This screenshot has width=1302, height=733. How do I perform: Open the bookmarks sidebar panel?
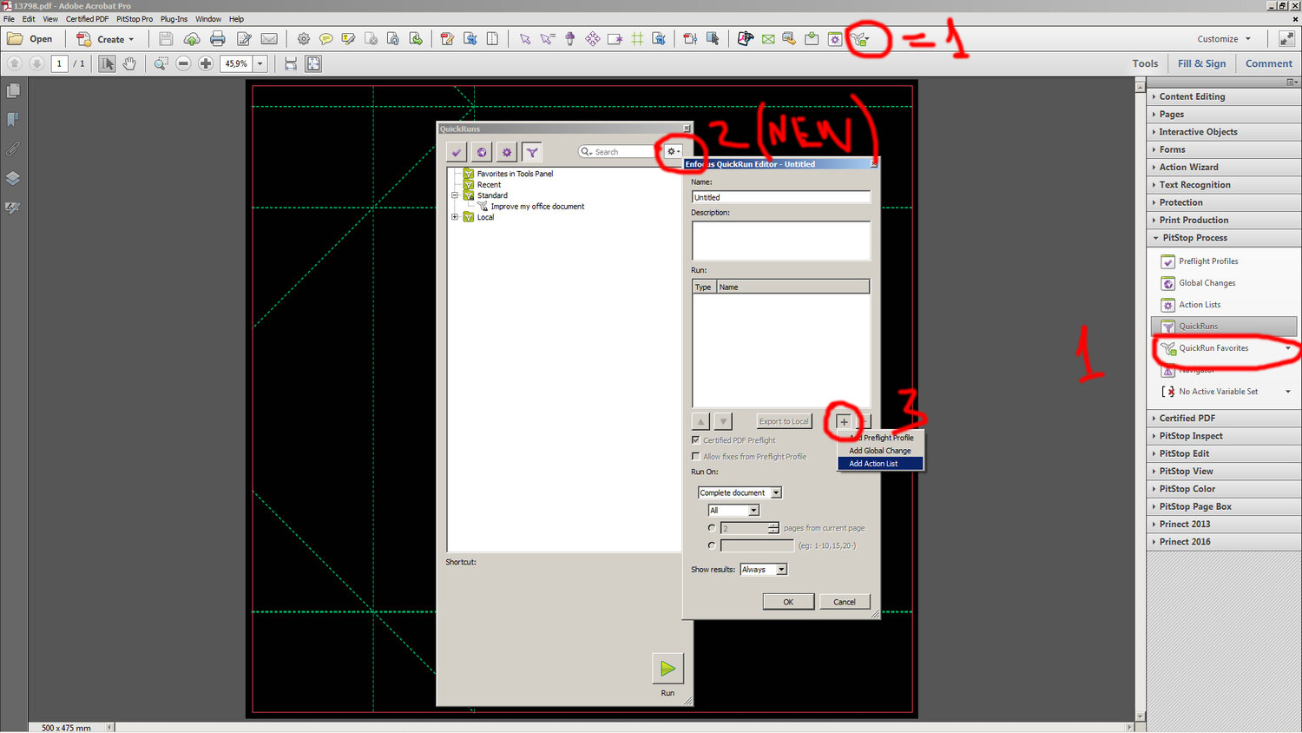tap(13, 120)
